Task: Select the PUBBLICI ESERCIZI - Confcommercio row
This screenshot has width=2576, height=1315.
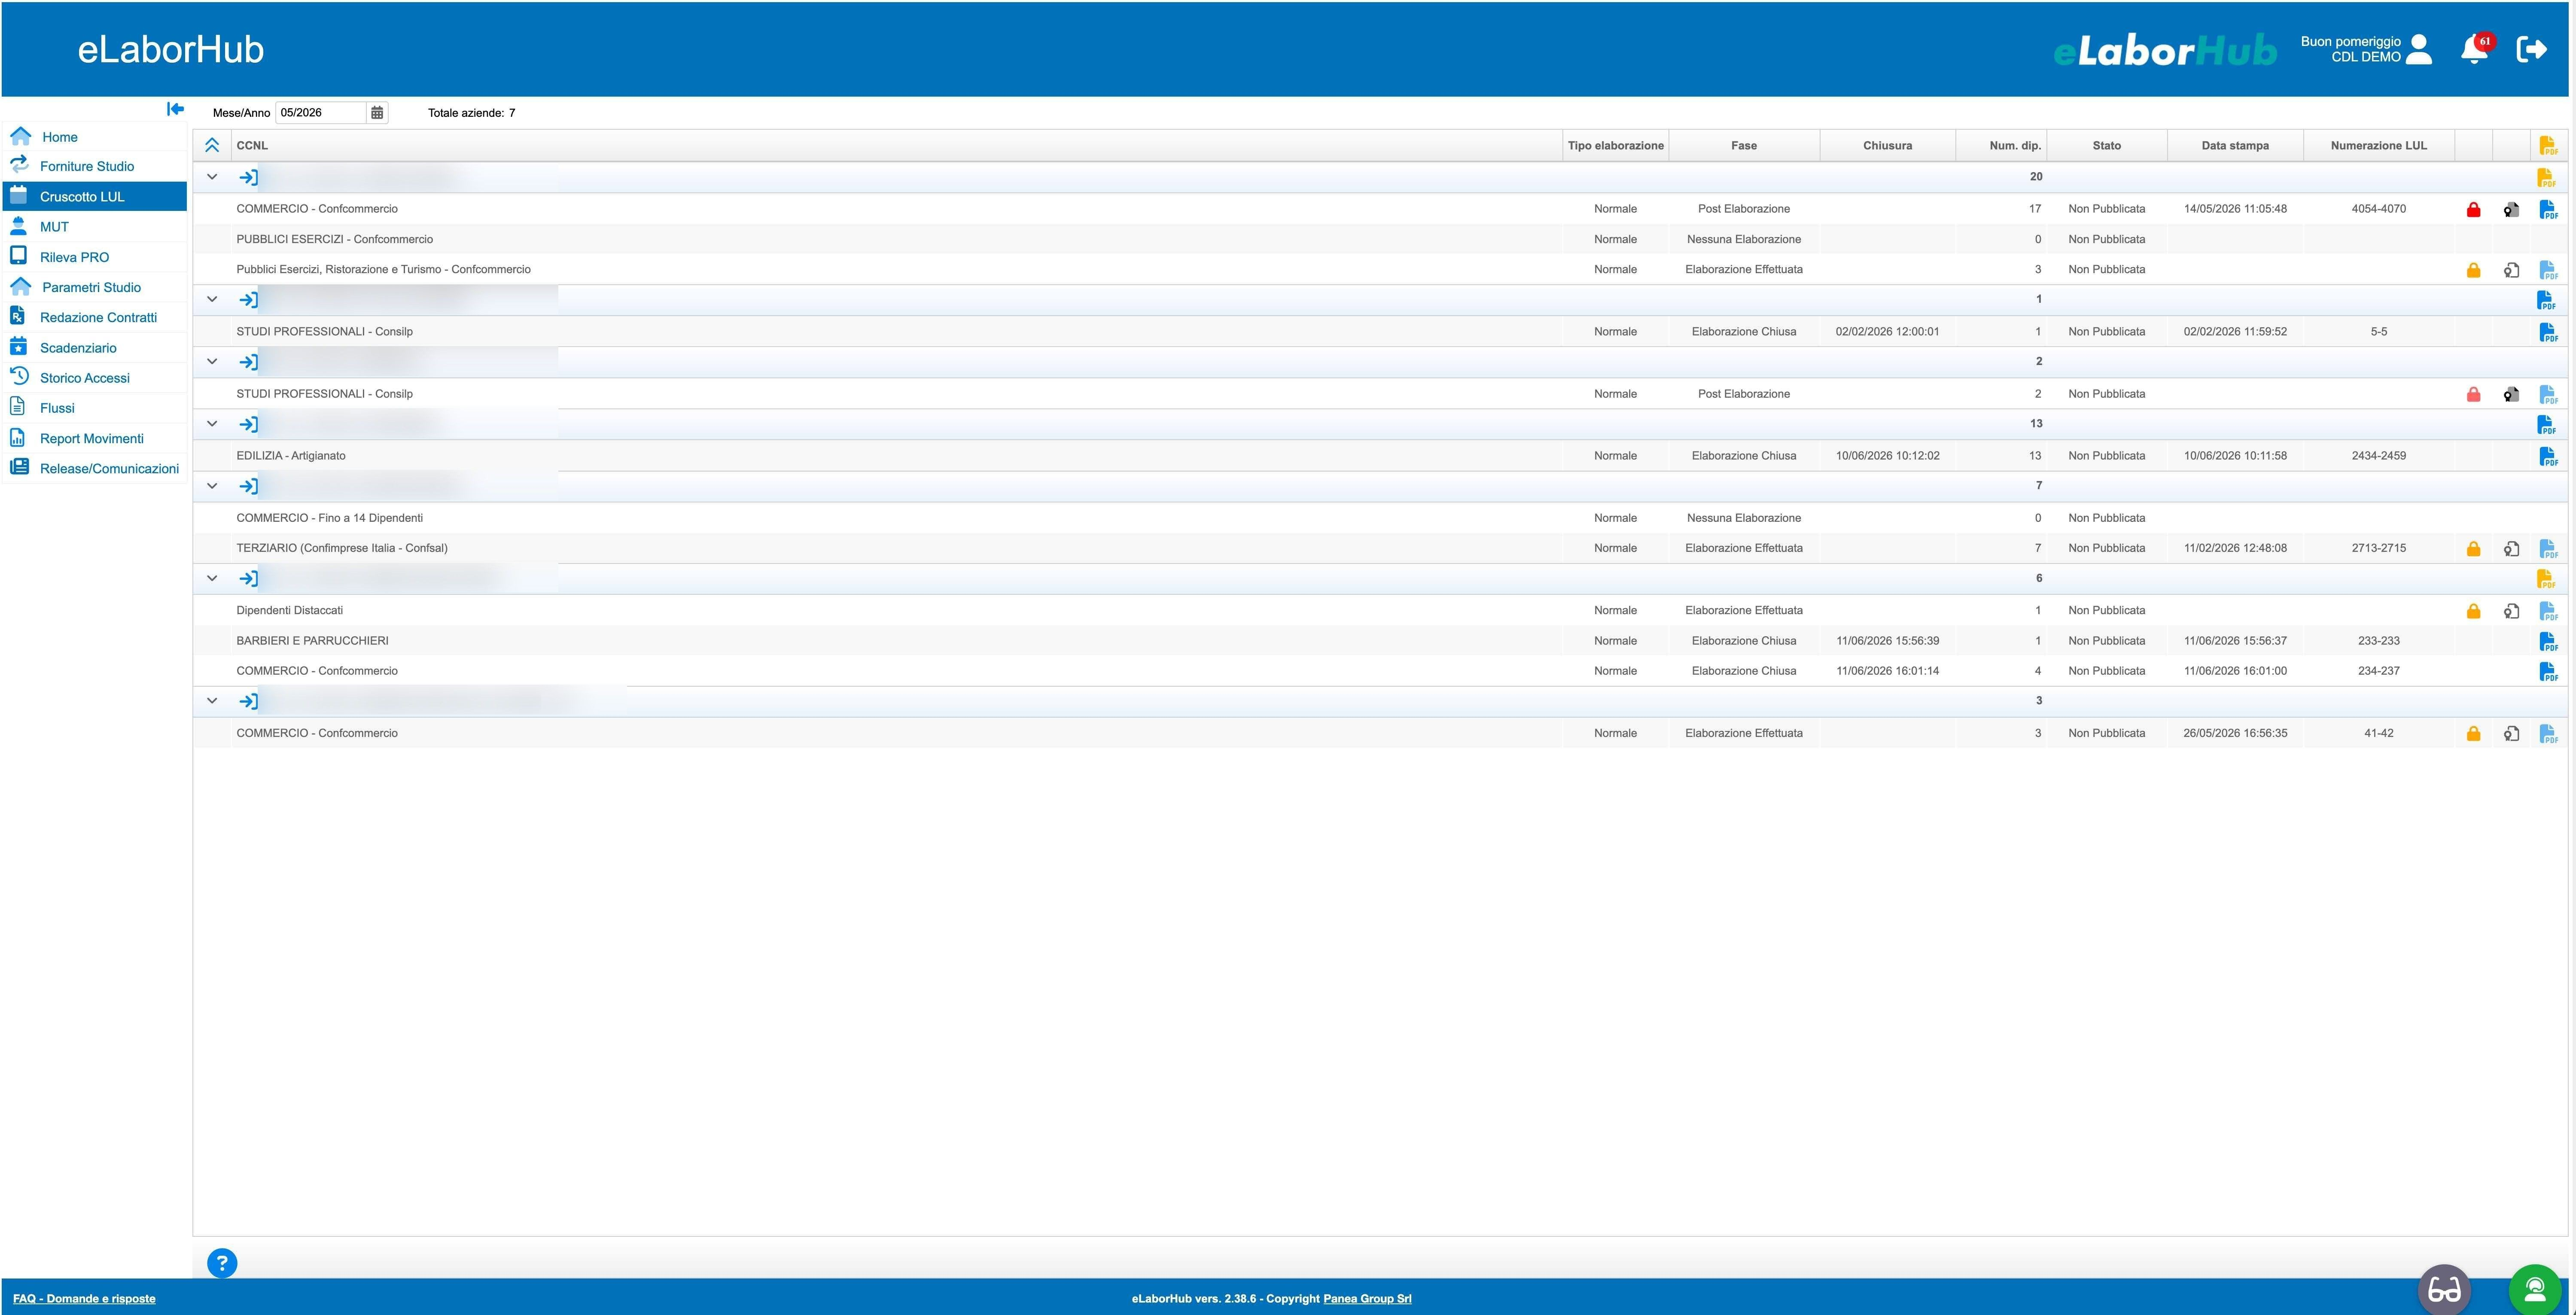Action: (x=1380, y=239)
